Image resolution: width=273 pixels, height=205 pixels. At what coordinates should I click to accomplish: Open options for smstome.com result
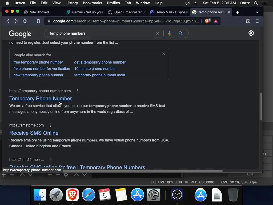tap(50, 125)
